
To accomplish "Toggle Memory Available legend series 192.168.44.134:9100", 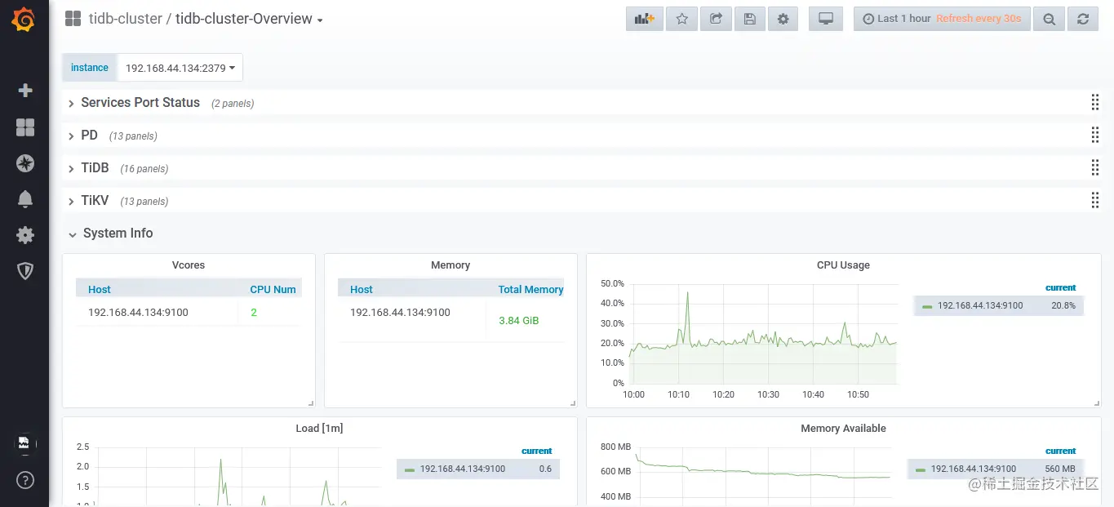I will [x=974, y=469].
